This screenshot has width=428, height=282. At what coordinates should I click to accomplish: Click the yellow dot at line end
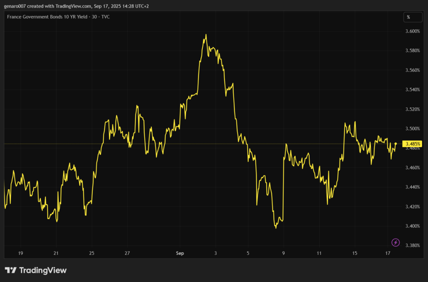coord(396,144)
